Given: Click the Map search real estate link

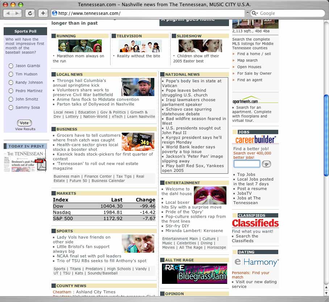Looking at the screenshot, I should click(x=247, y=60).
